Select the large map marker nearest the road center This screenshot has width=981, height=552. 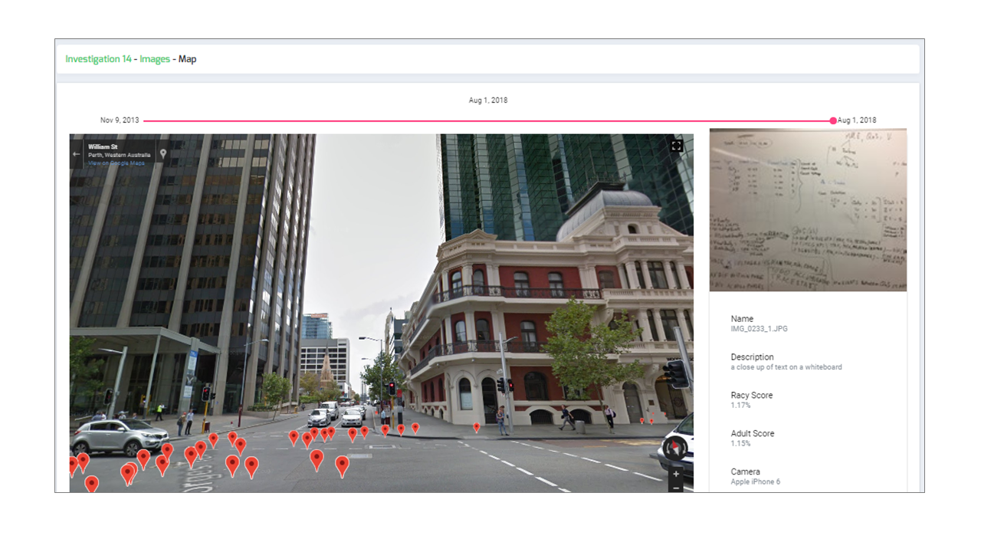(x=342, y=466)
